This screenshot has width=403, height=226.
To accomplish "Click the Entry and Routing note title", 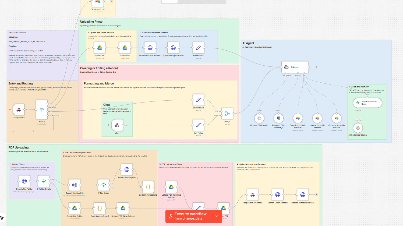I will pyautogui.click(x=20, y=83).
